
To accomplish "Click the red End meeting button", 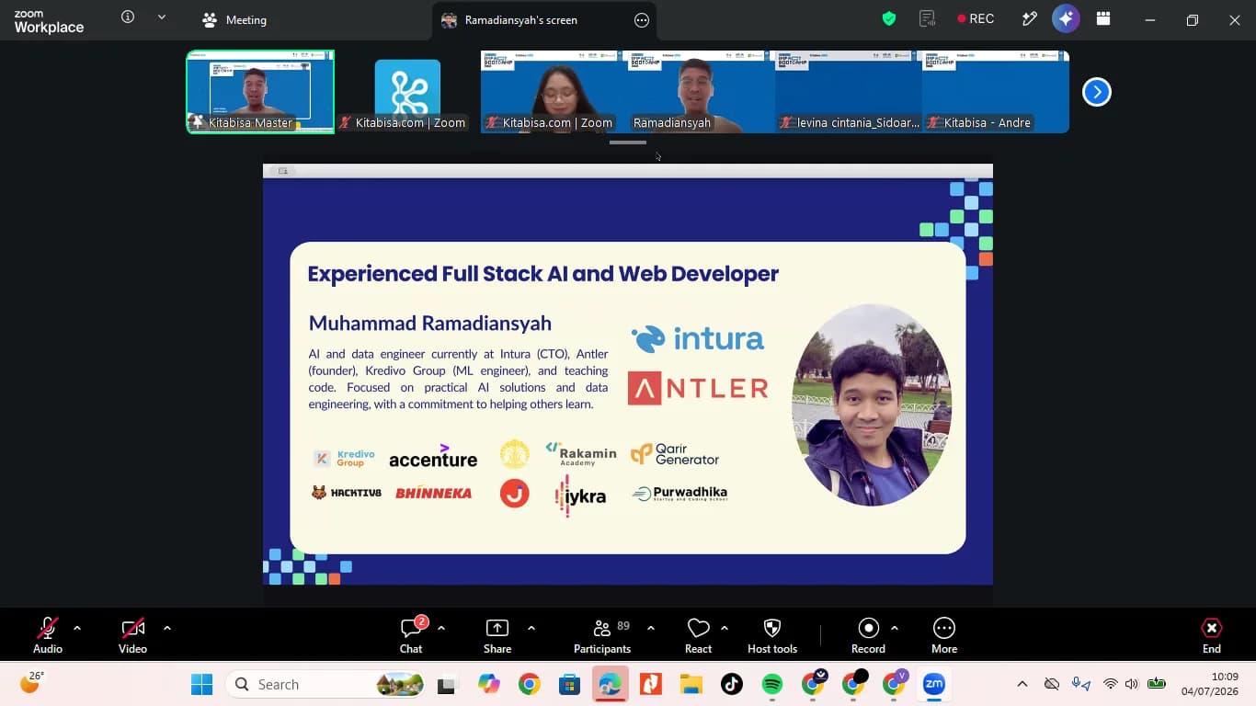I will tap(1212, 635).
